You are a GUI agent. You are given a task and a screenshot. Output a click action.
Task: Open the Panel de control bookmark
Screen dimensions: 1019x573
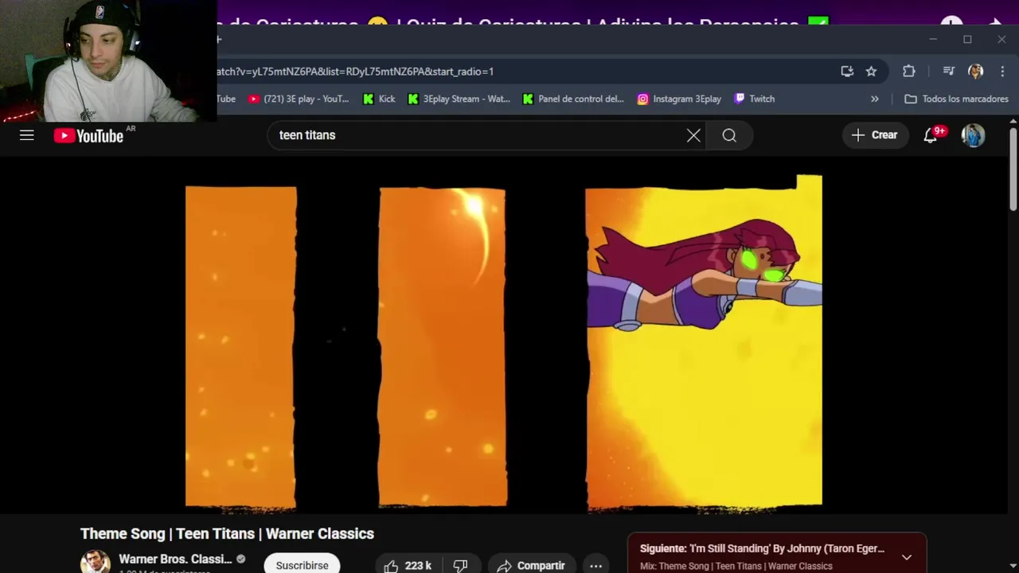coord(573,99)
